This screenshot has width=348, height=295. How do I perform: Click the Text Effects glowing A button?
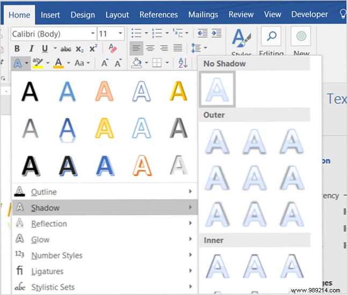(x=18, y=64)
